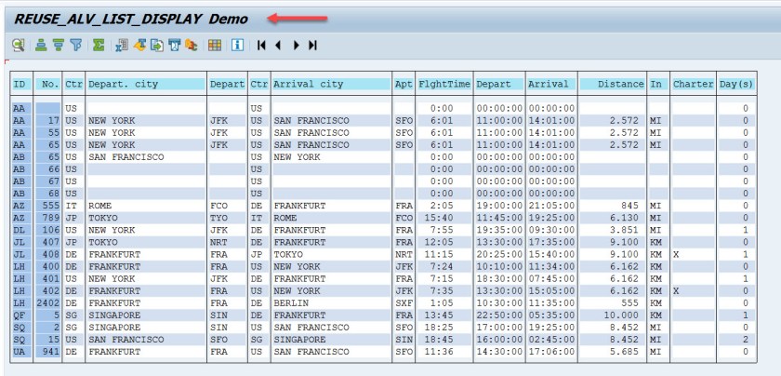Screen dimensions: 781x376
Task: Select the No. column header
Action: tap(47, 85)
